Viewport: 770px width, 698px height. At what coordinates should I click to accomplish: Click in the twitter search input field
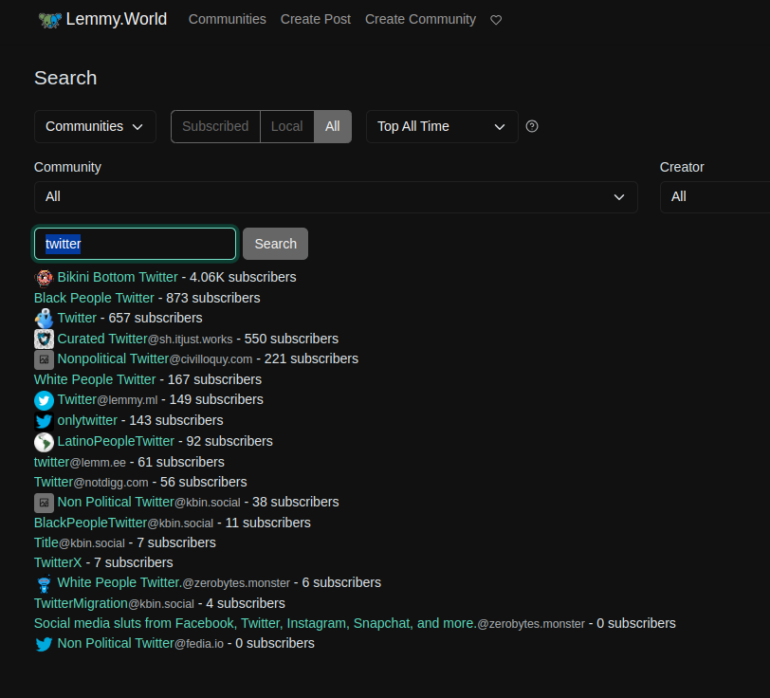(x=135, y=244)
